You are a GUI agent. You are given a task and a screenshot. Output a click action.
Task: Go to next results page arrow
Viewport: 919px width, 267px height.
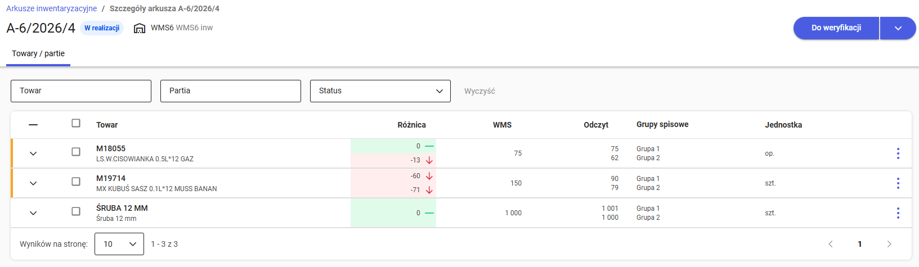(x=889, y=244)
